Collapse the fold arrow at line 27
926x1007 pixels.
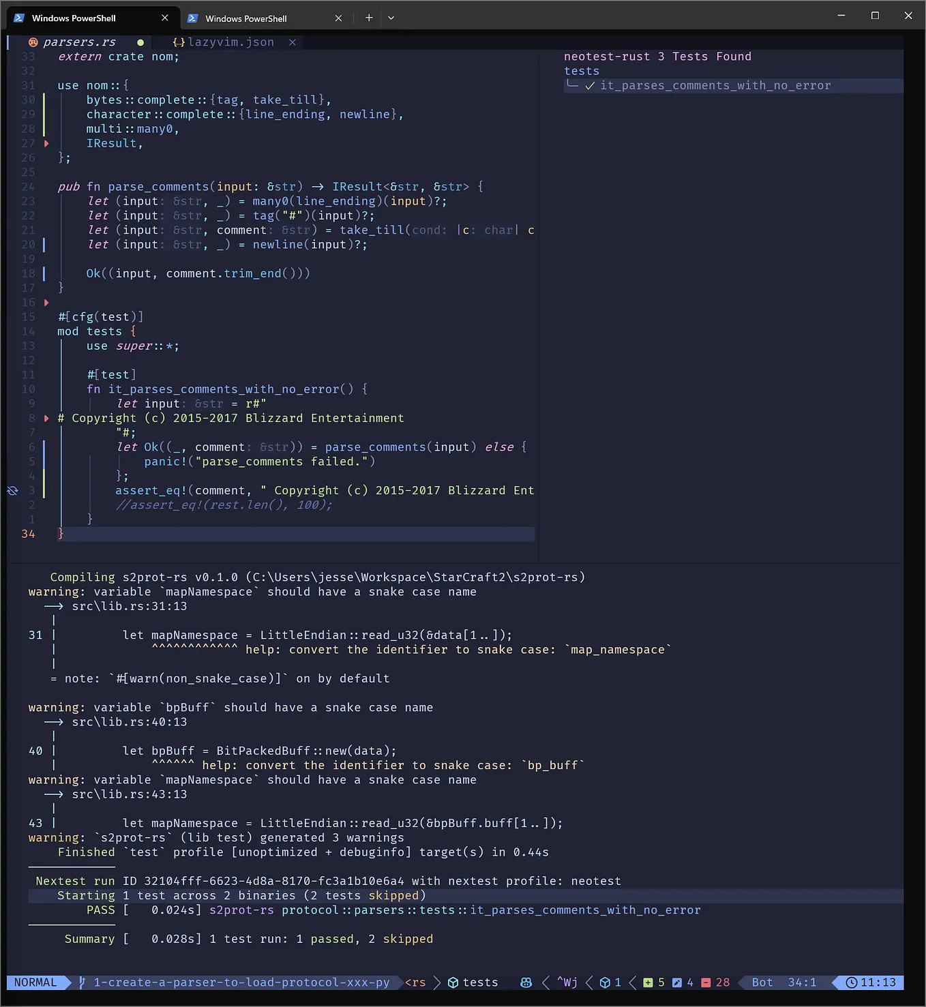(46, 143)
